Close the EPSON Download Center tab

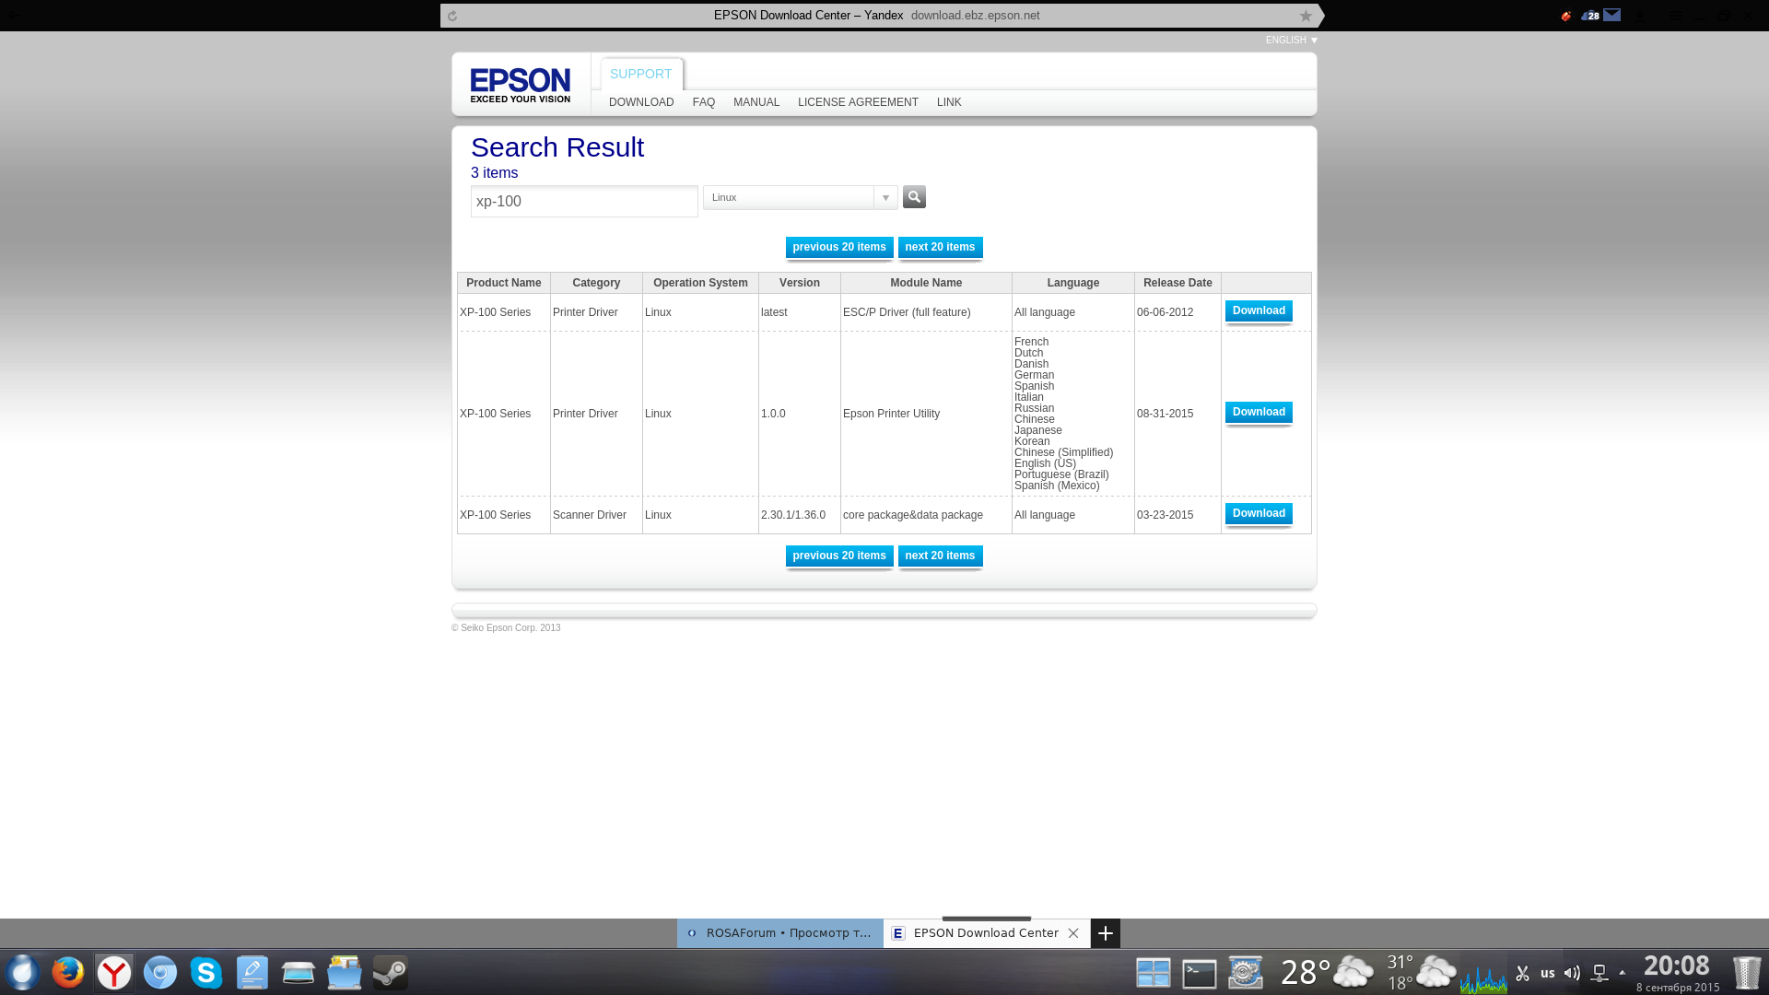[1073, 933]
